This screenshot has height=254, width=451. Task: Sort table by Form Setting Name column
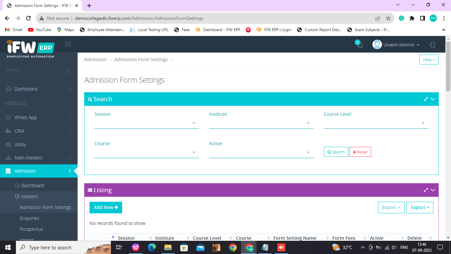pyautogui.click(x=301, y=238)
